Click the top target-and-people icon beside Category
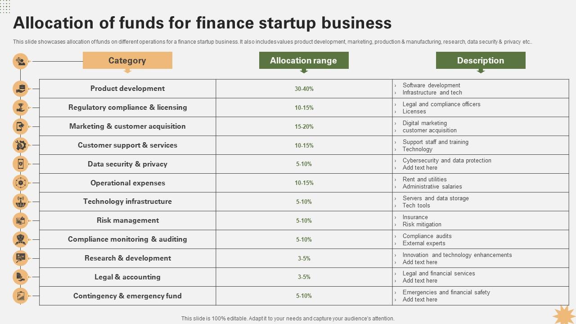 21,61
